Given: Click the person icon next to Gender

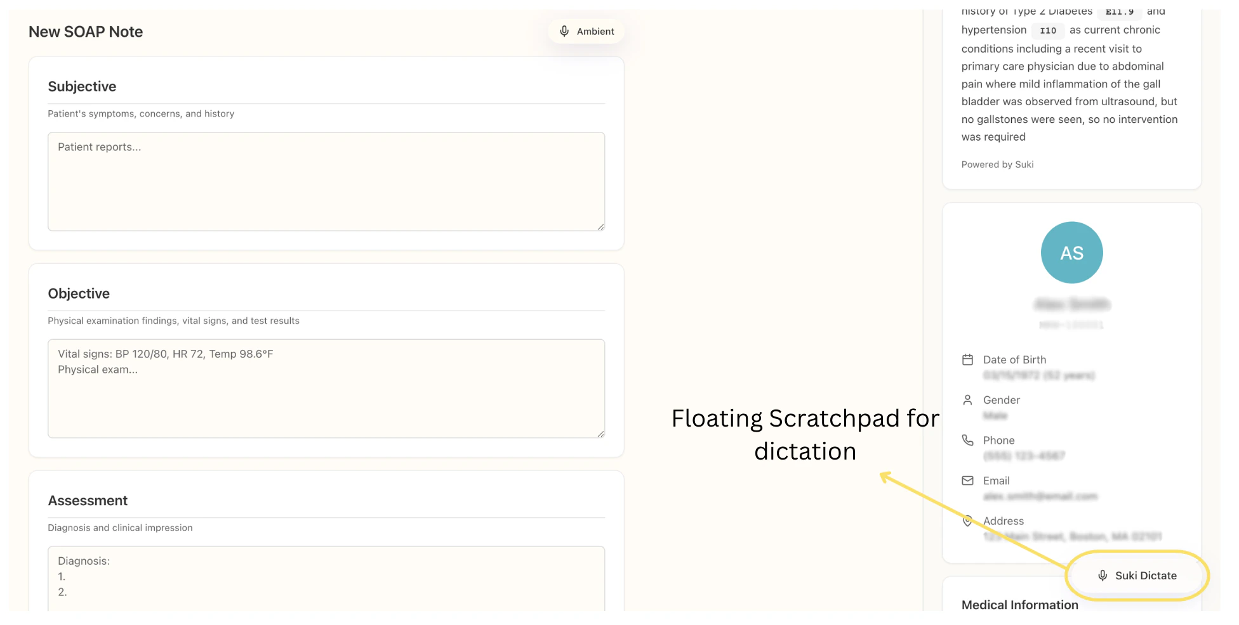Looking at the screenshot, I should tap(967, 400).
